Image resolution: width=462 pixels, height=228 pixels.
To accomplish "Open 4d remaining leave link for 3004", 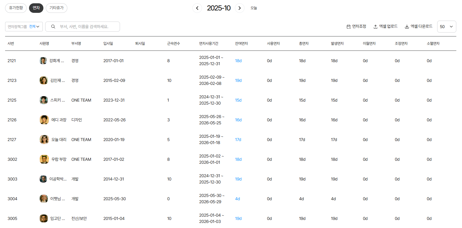I will pos(237,199).
